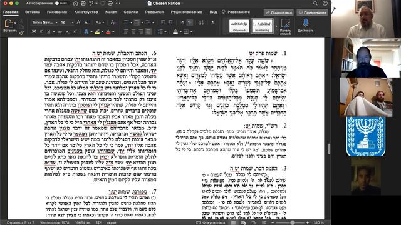Toggle italic К formatting
Image resolution: width=401 pixels, height=225 pixels.
click(x=41, y=32)
